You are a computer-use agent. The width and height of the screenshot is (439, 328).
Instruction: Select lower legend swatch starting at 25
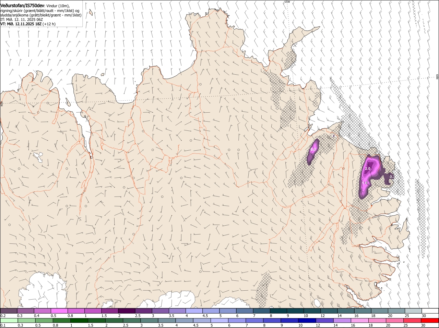(413, 320)
